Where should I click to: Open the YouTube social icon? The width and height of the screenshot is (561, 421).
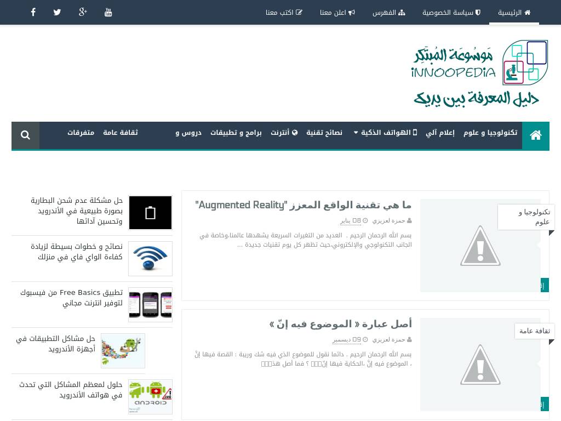tap(108, 12)
